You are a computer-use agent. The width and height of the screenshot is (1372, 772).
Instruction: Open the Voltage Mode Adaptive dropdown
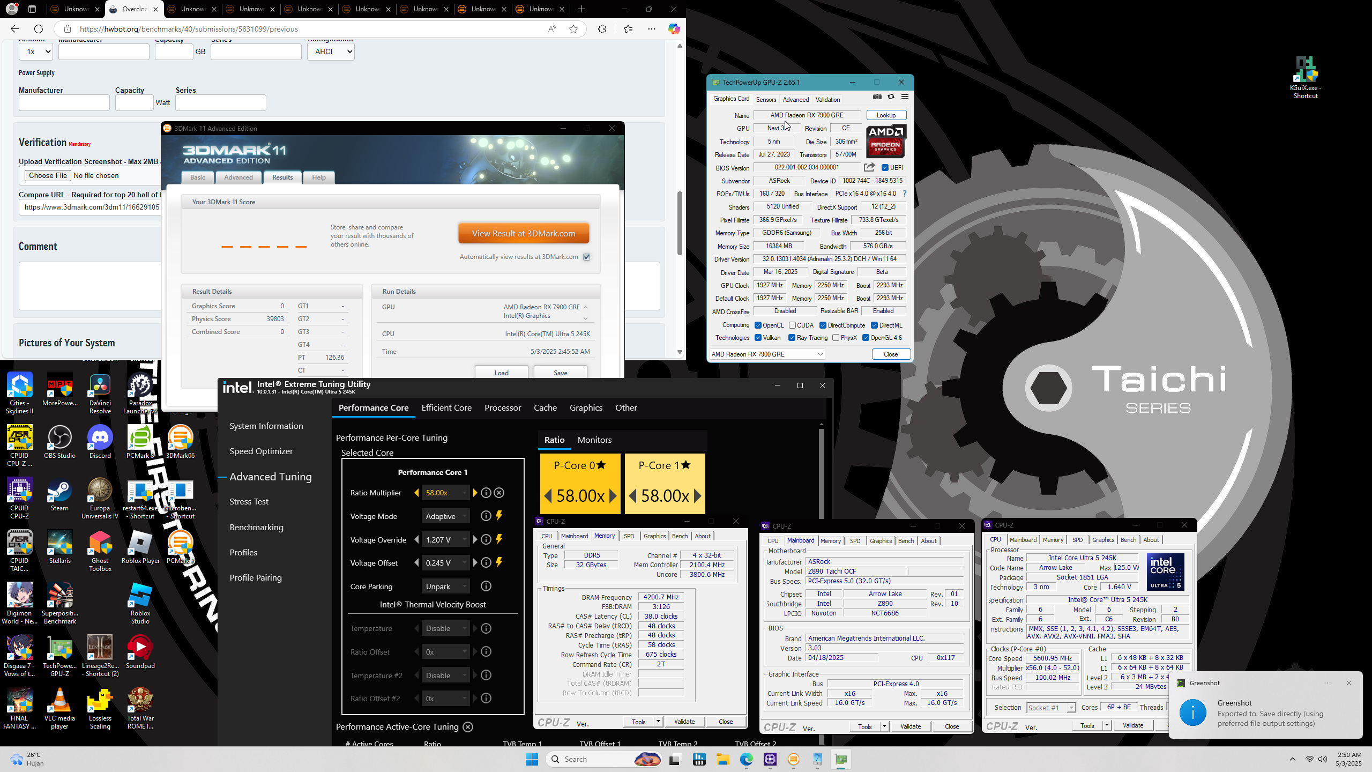point(445,516)
